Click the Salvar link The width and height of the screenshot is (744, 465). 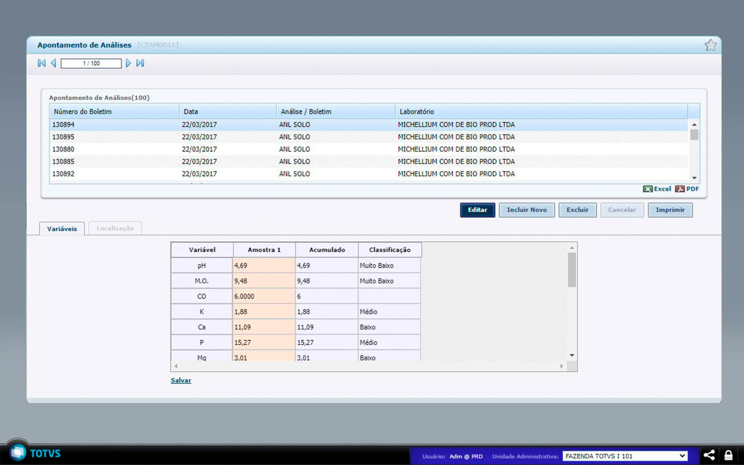(x=181, y=380)
